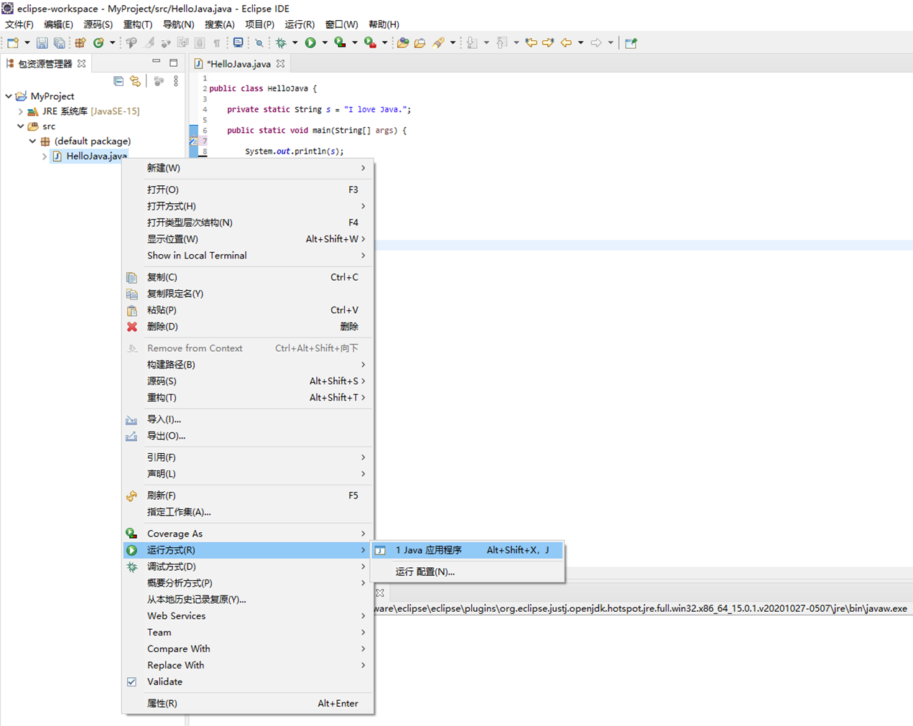Viewport: 913px width, 726px height.
Task: Click the monitor console toolbar icon
Action: [238, 43]
